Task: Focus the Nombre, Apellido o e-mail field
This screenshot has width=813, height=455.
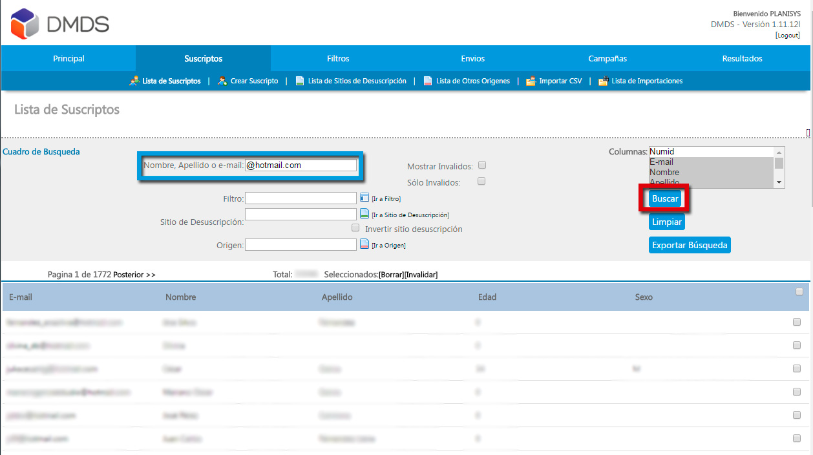Action: click(x=301, y=165)
